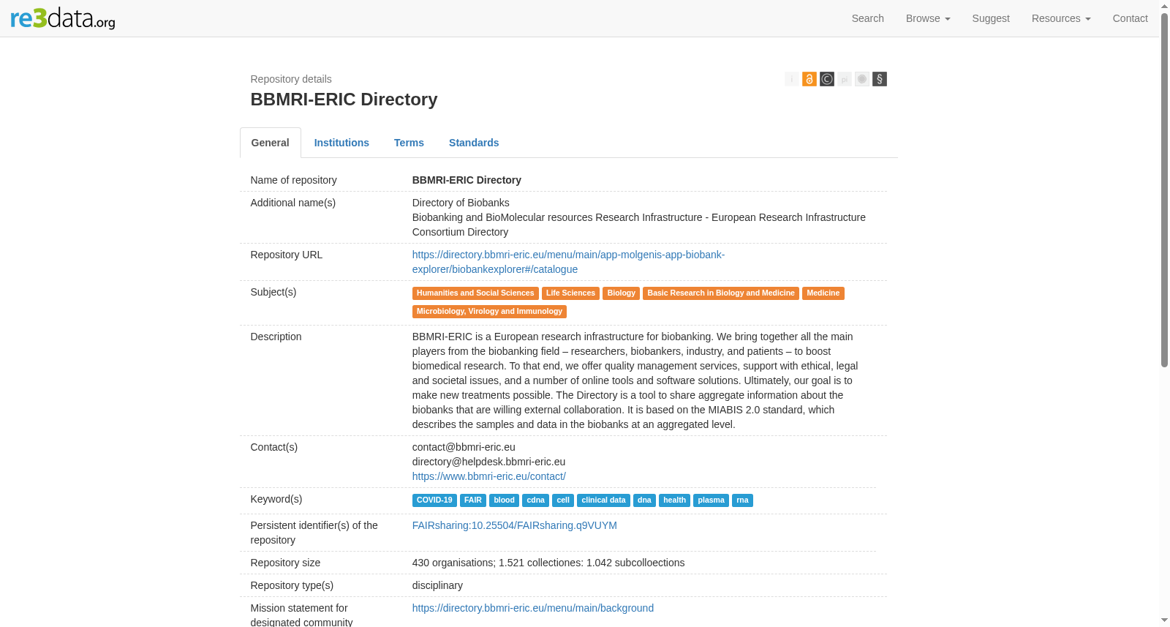Go to the re3data.org home logo
Viewport: 1170px width, 627px height.
63,18
